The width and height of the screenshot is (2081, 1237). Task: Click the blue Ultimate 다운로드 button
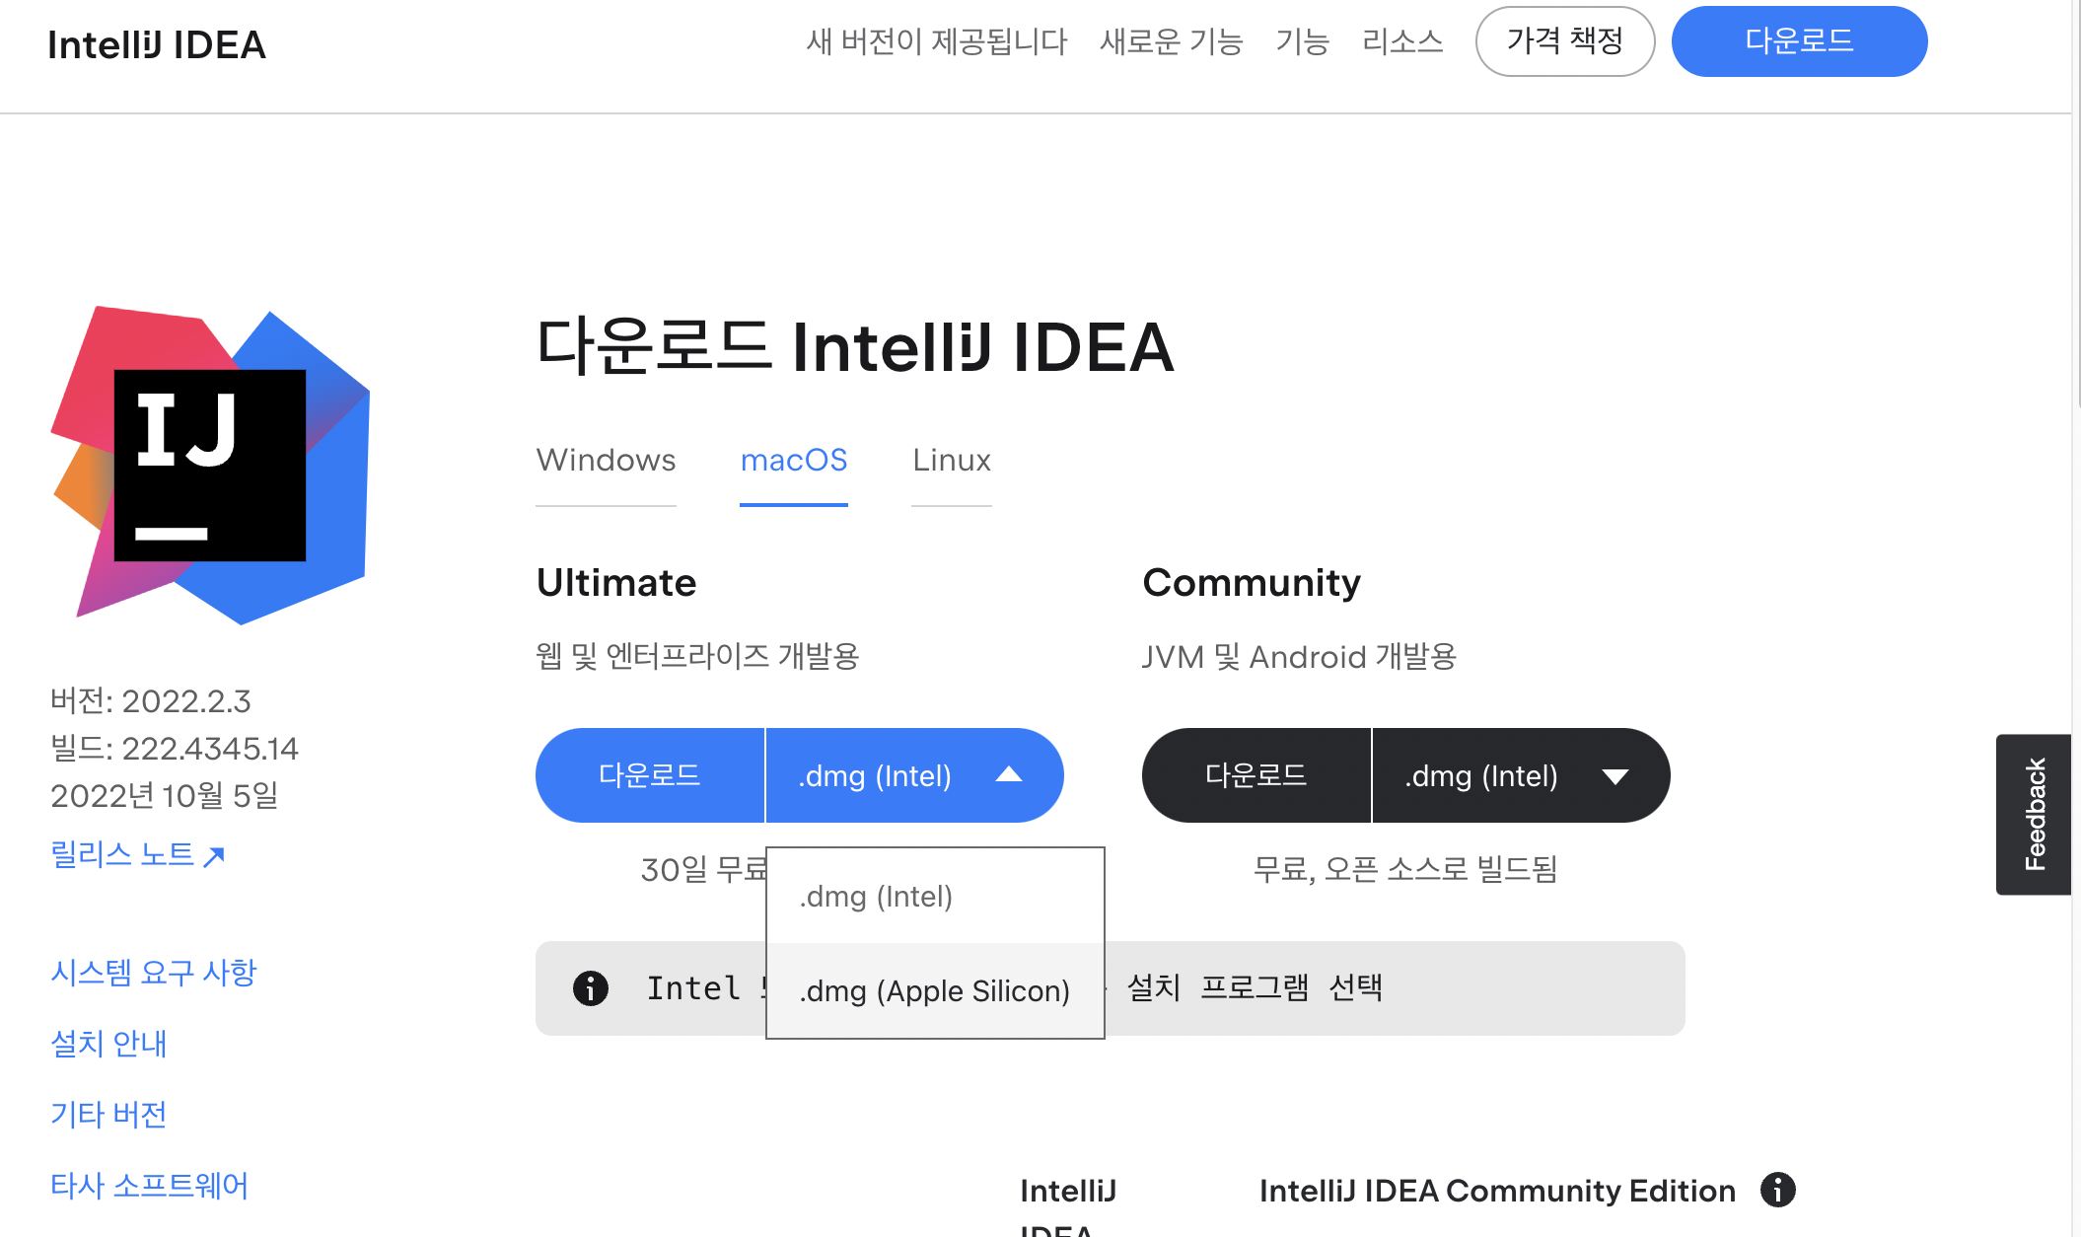coord(650,775)
